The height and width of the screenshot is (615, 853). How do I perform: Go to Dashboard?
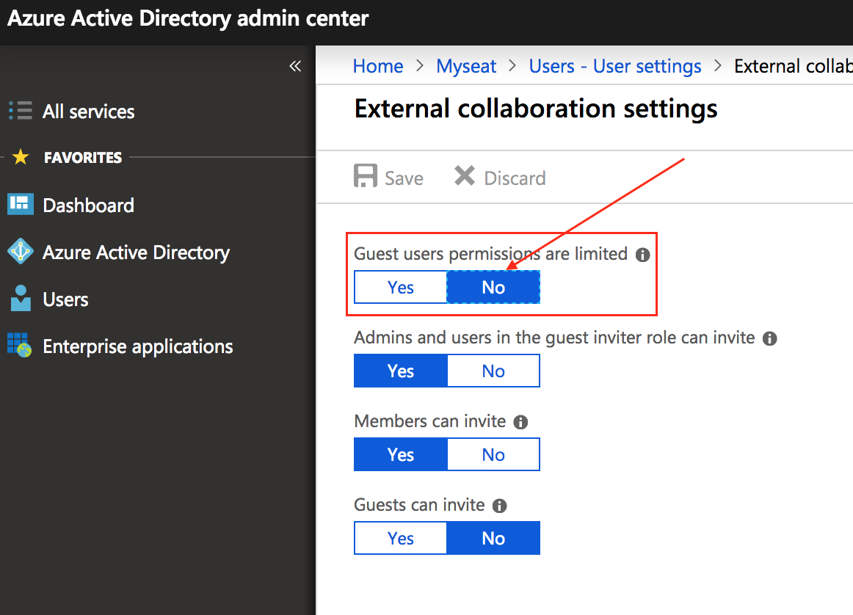tap(89, 205)
